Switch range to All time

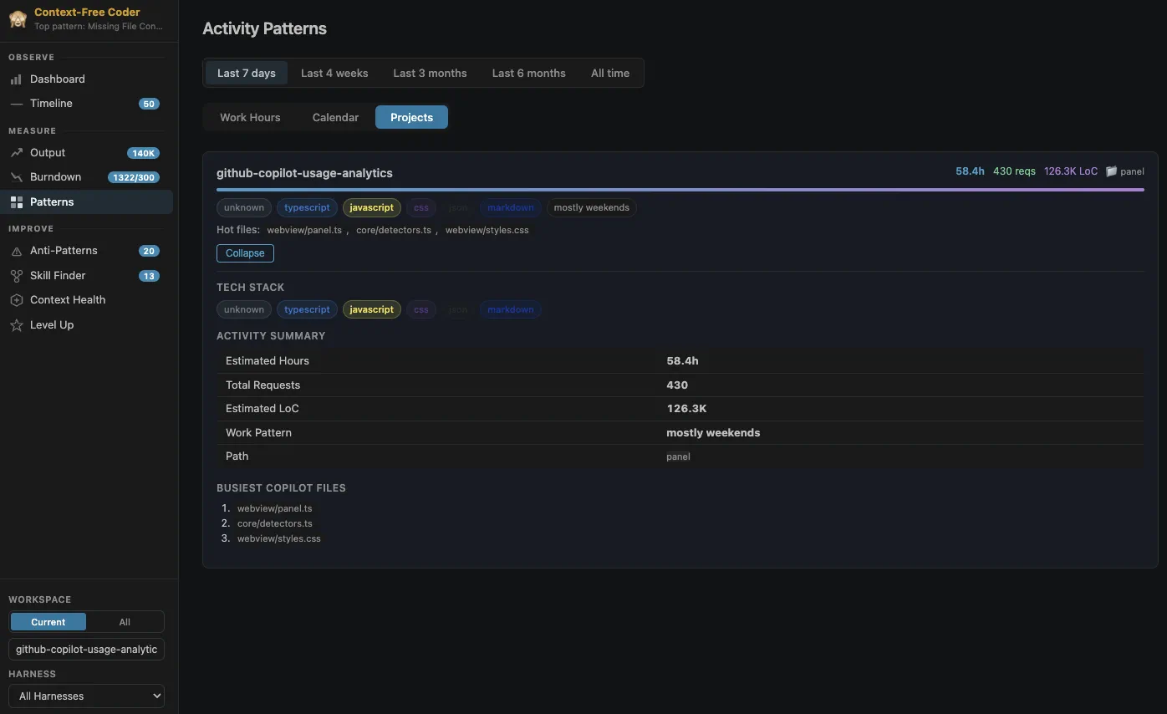click(x=610, y=73)
